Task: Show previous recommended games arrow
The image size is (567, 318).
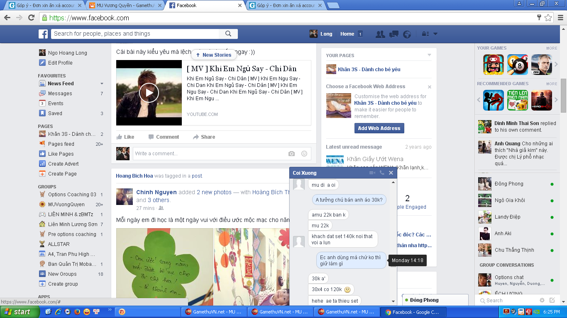Action: (x=478, y=100)
